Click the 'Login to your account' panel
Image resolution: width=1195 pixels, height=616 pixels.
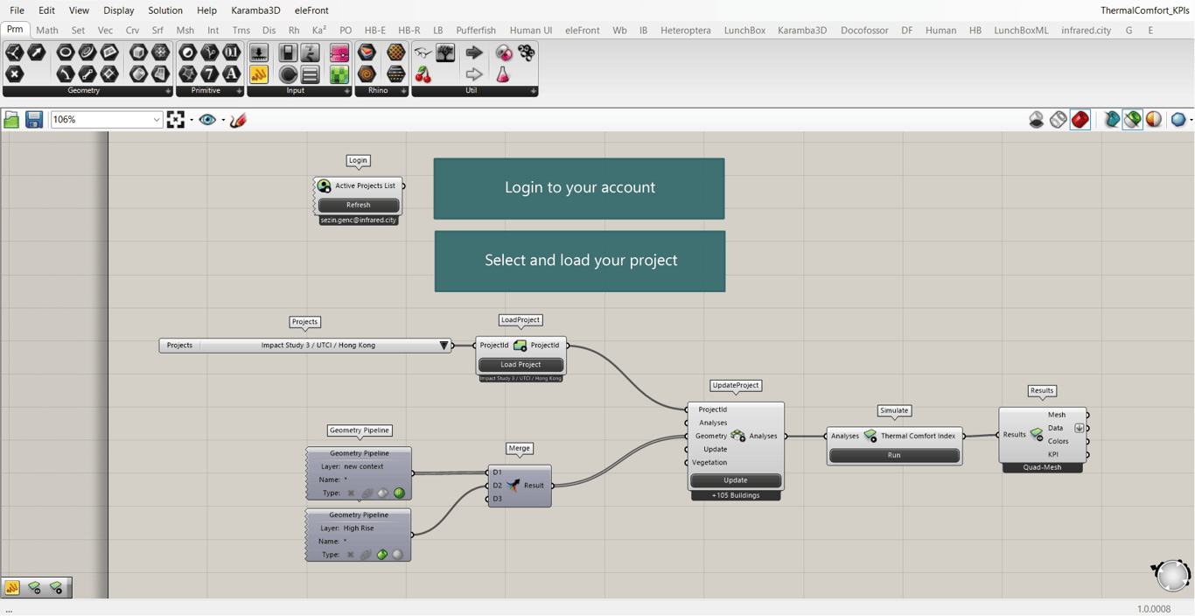(579, 188)
